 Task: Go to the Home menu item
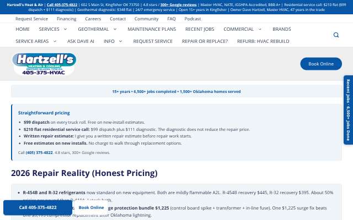click(x=23, y=29)
